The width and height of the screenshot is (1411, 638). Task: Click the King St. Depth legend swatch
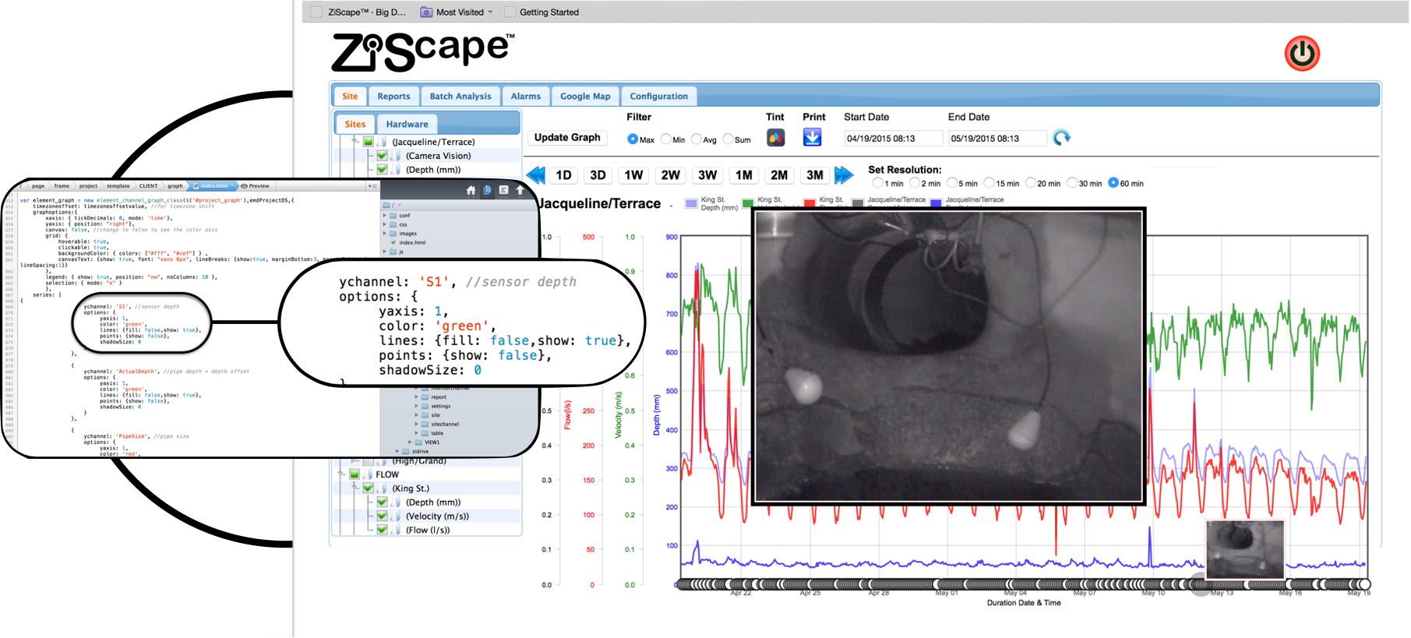pos(690,203)
